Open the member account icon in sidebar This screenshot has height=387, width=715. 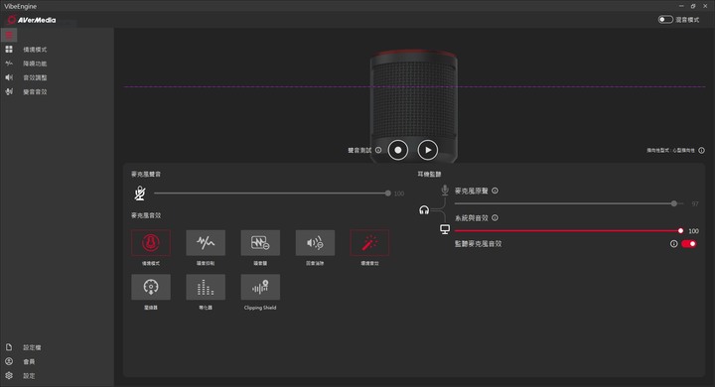(9, 361)
